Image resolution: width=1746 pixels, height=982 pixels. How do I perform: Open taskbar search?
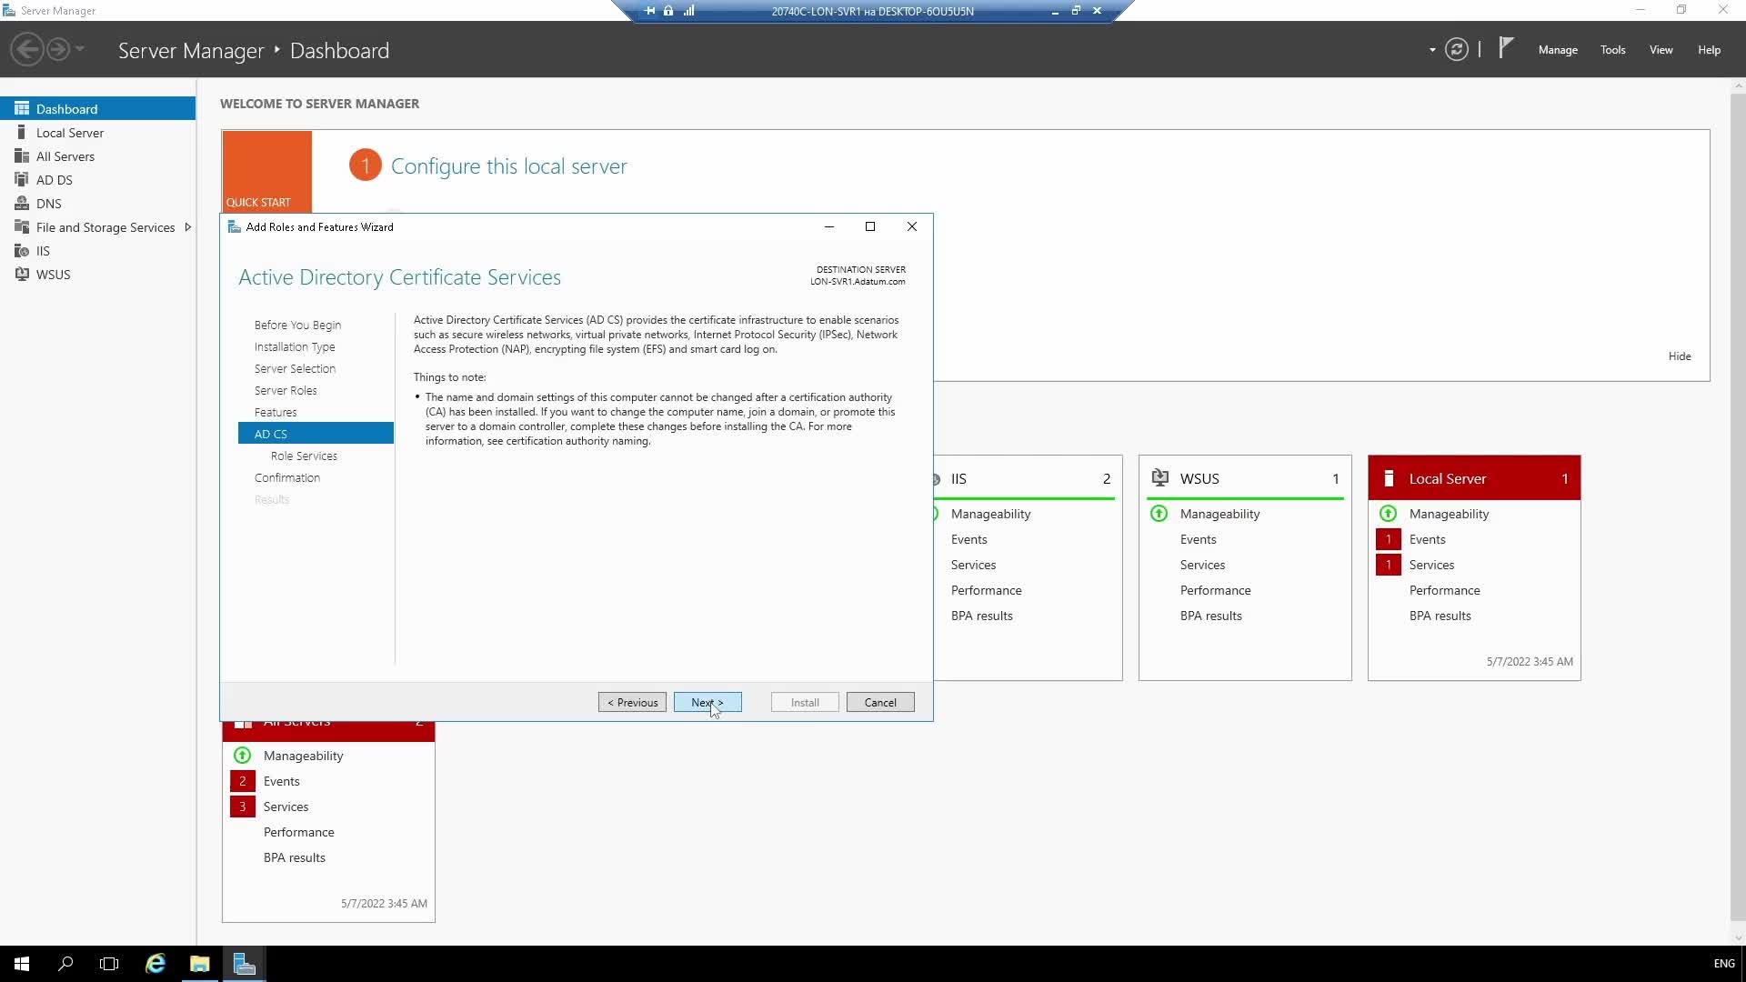point(65,963)
